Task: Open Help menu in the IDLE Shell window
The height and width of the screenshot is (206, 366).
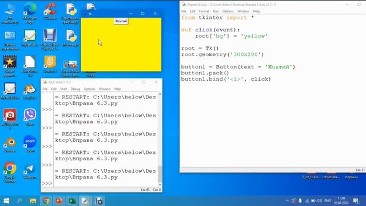Action: [x=118, y=89]
